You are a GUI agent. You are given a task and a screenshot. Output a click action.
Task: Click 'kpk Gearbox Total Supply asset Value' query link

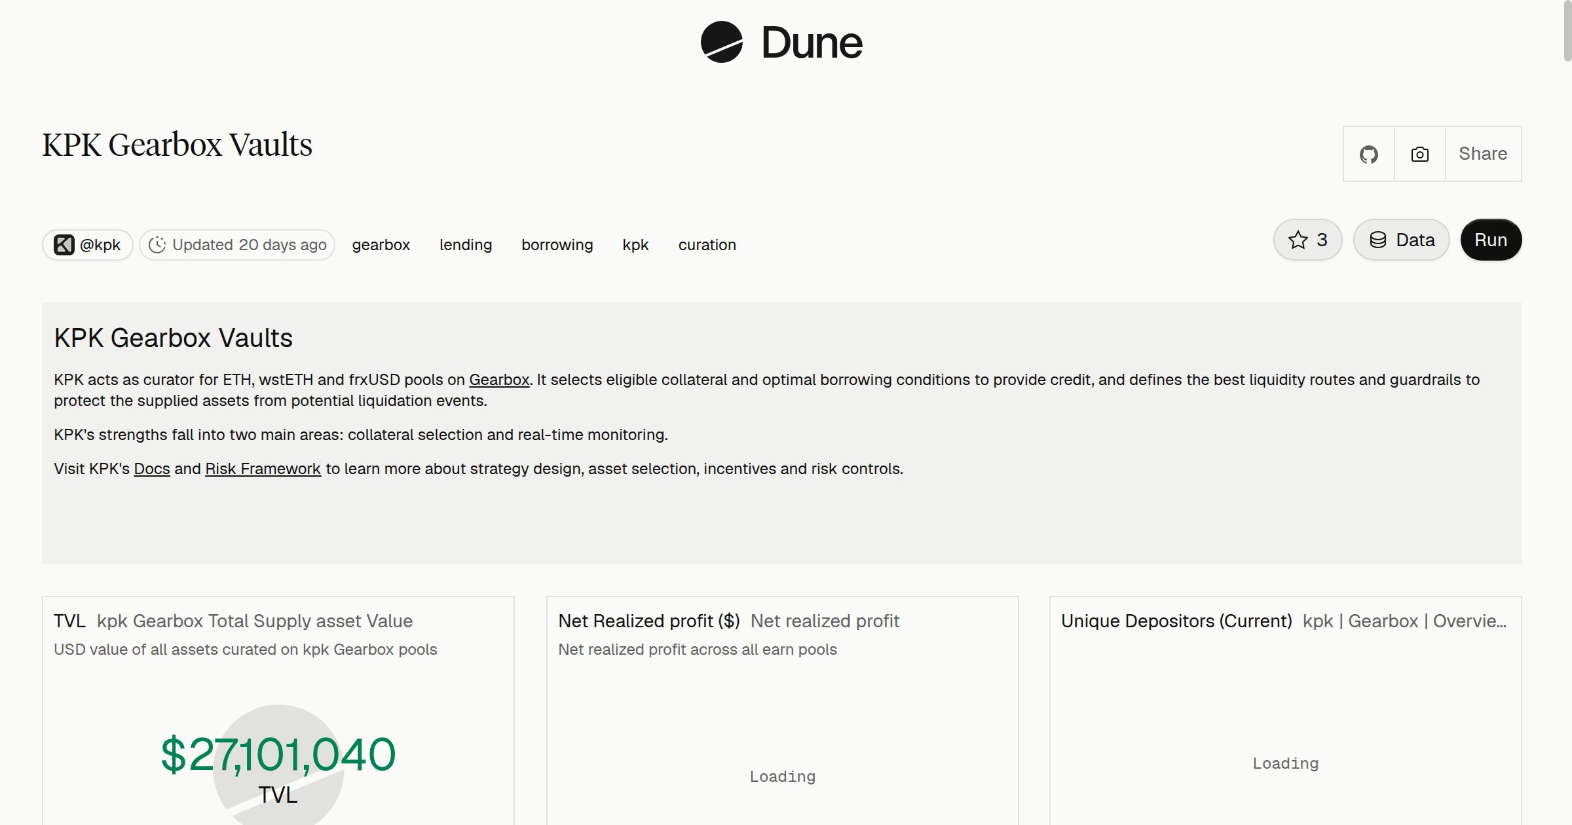pyautogui.click(x=255, y=621)
